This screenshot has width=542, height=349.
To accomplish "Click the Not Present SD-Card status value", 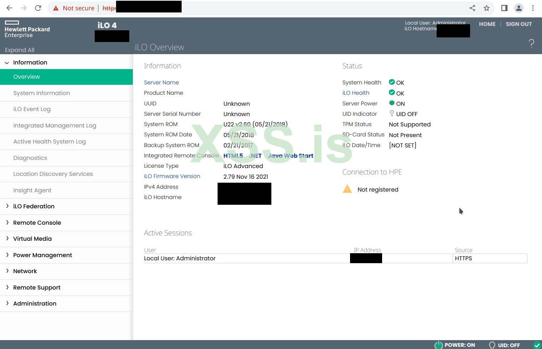I will (x=405, y=135).
